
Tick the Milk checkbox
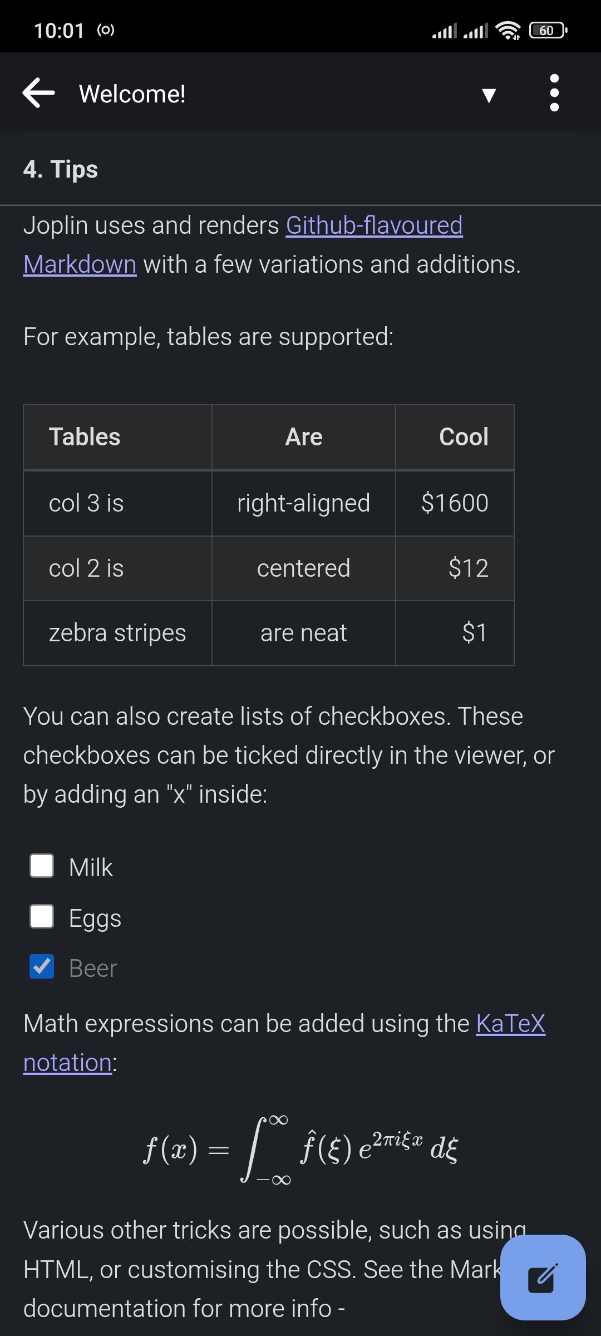[x=42, y=866]
